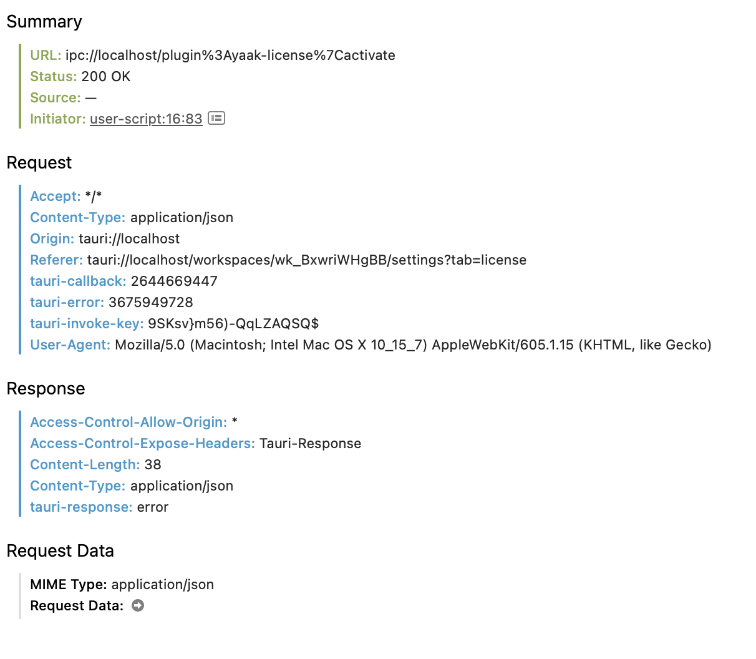
Task: Click the 200 OK status value
Action: [106, 76]
